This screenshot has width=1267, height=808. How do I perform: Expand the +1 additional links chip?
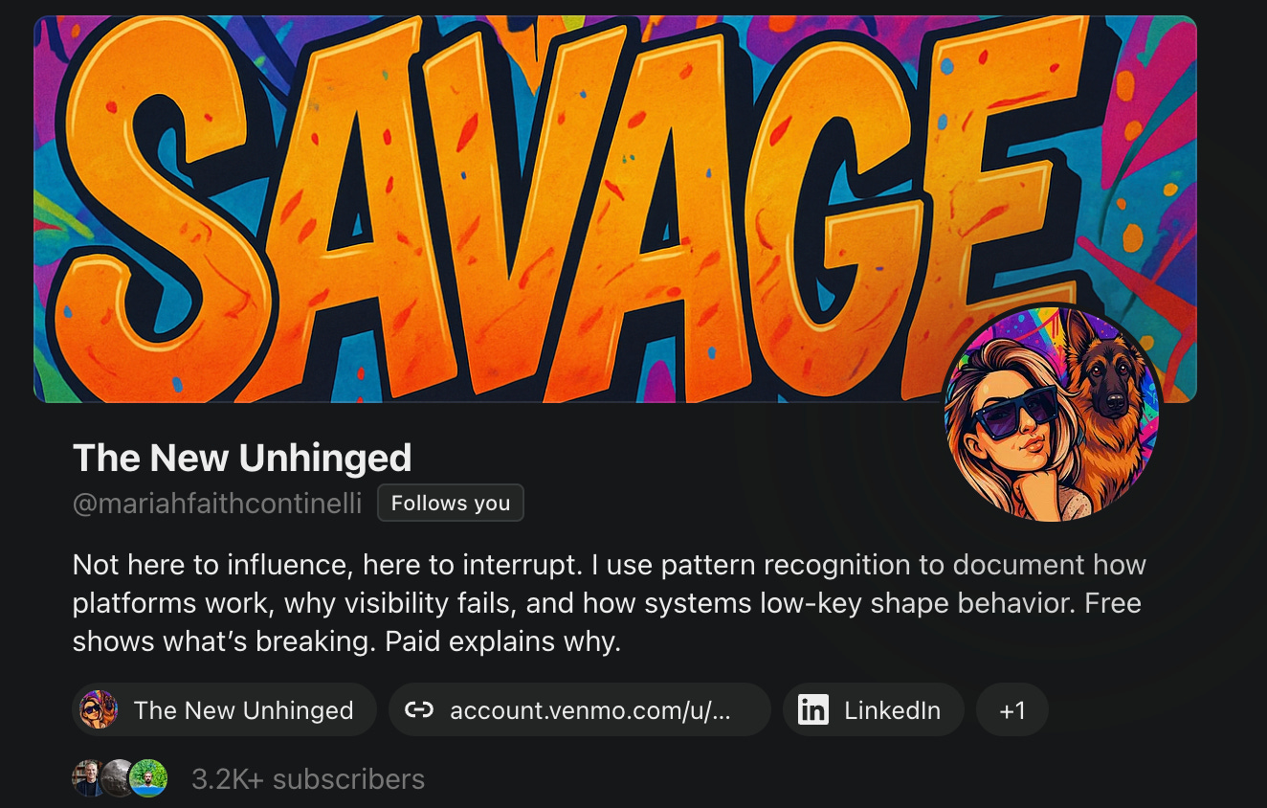click(x=1012, y=709)
